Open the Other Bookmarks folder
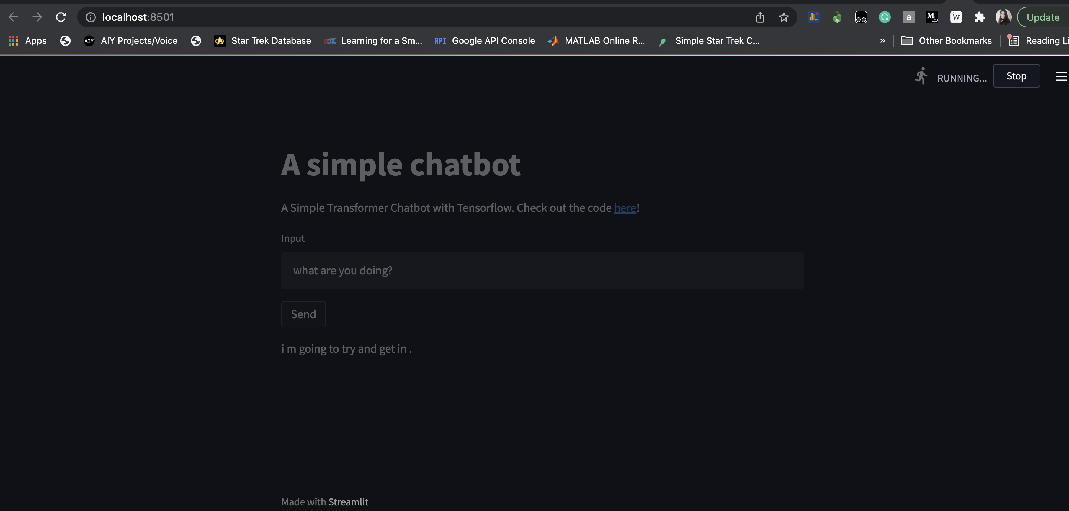The height and width of the screenshot is (511, 1069). [x=947, y=41]
